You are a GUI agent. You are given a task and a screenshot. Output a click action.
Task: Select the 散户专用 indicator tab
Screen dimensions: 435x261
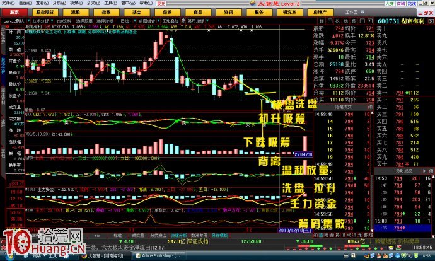coord(199,235)
